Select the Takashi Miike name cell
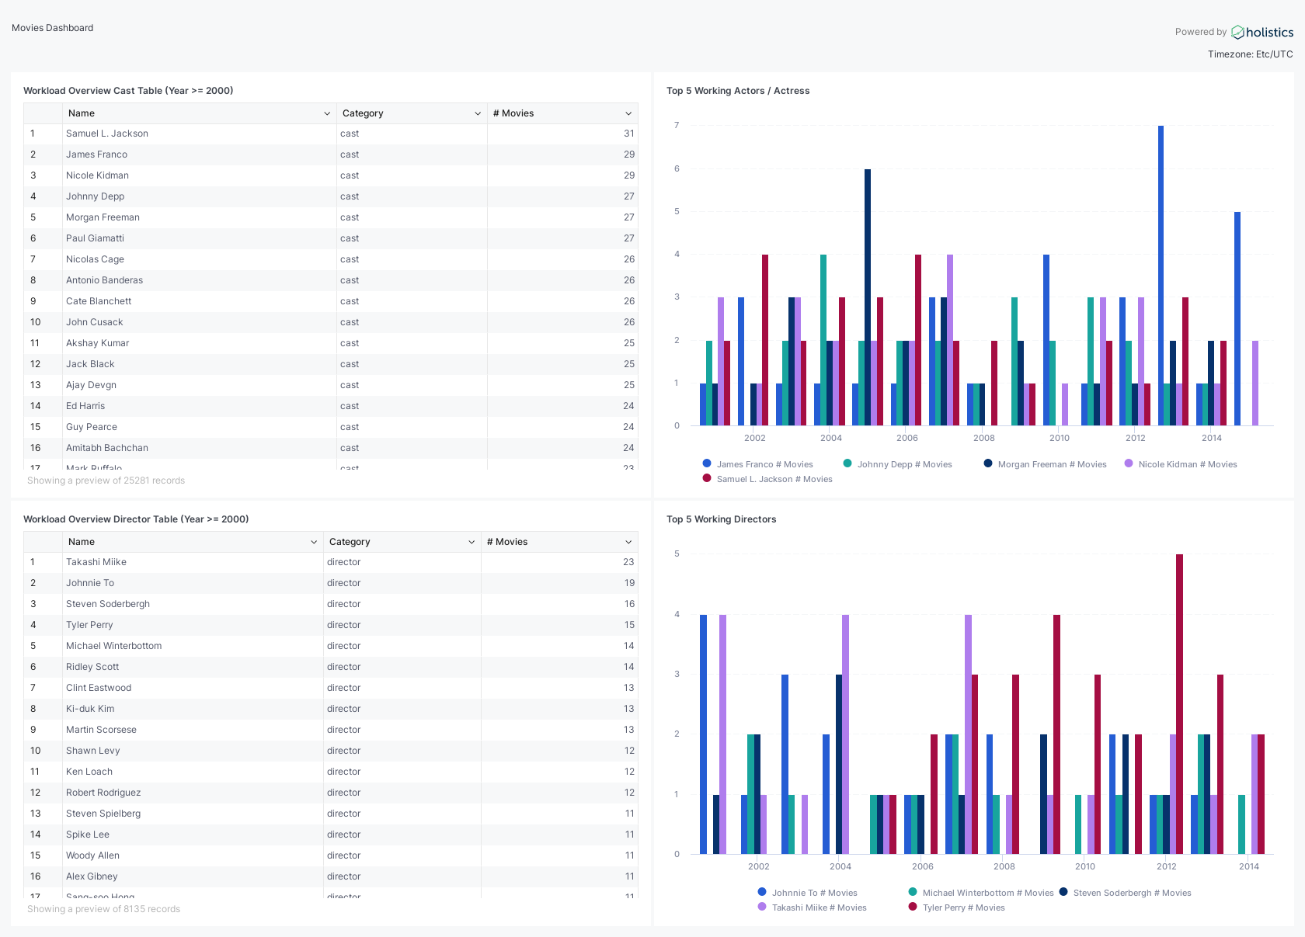Image resolution: width=1305 pixels, height=937 pixels. click(x=193, y=562)
